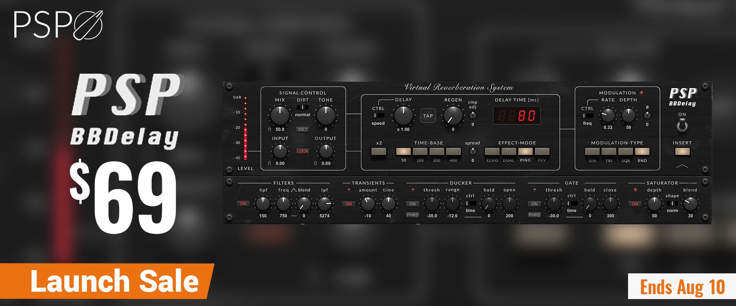Click the DELAY speed knob
Viewport: 736px width, 306px height.
[403, 115]
